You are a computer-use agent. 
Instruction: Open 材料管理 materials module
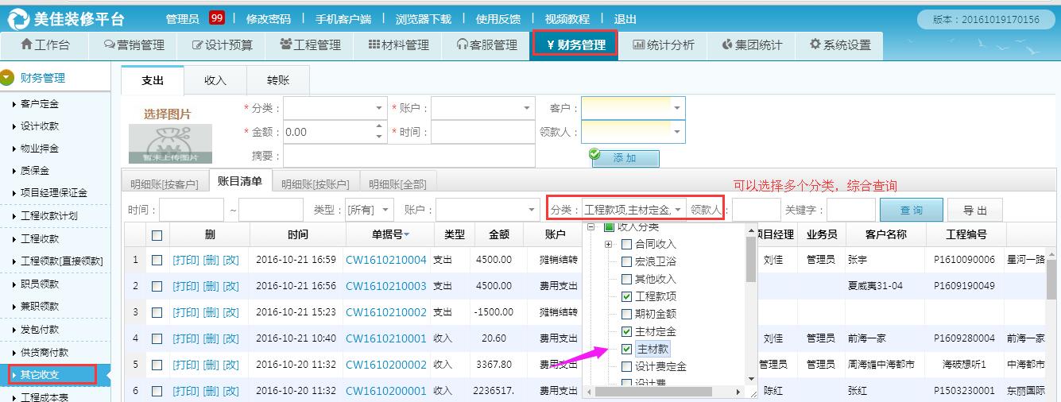tap(398, 45)
